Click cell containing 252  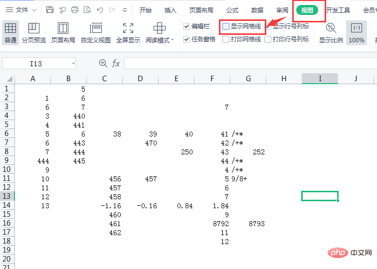(248, 152)
